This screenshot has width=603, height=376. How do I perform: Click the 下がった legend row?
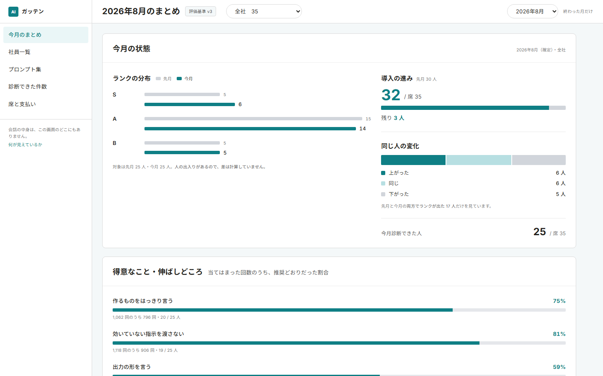point(473,194)
